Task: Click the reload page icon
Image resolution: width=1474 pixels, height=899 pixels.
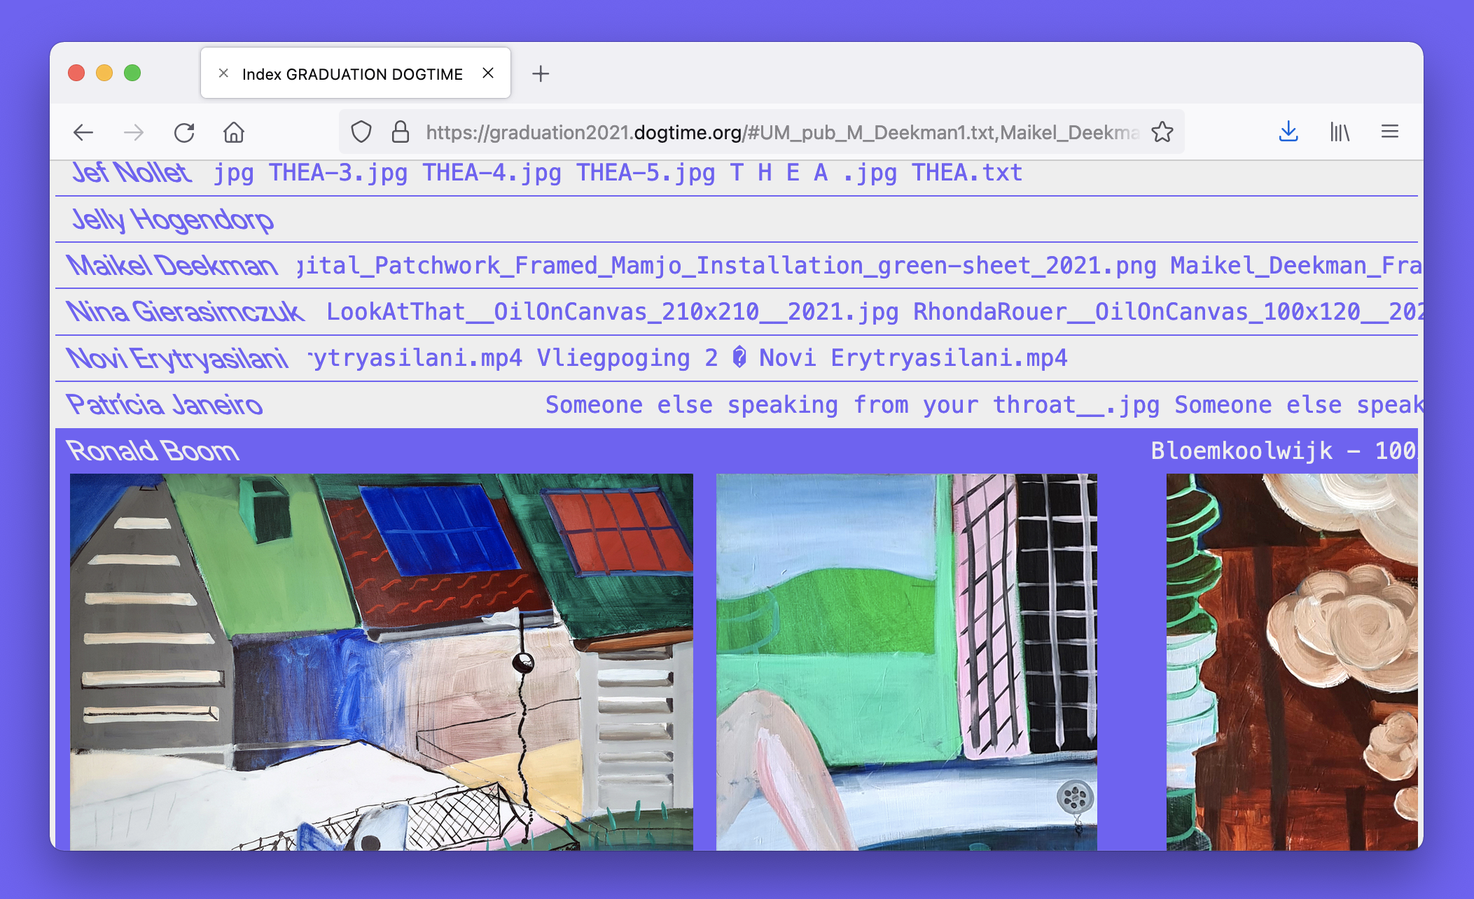Action: point(184,132)
